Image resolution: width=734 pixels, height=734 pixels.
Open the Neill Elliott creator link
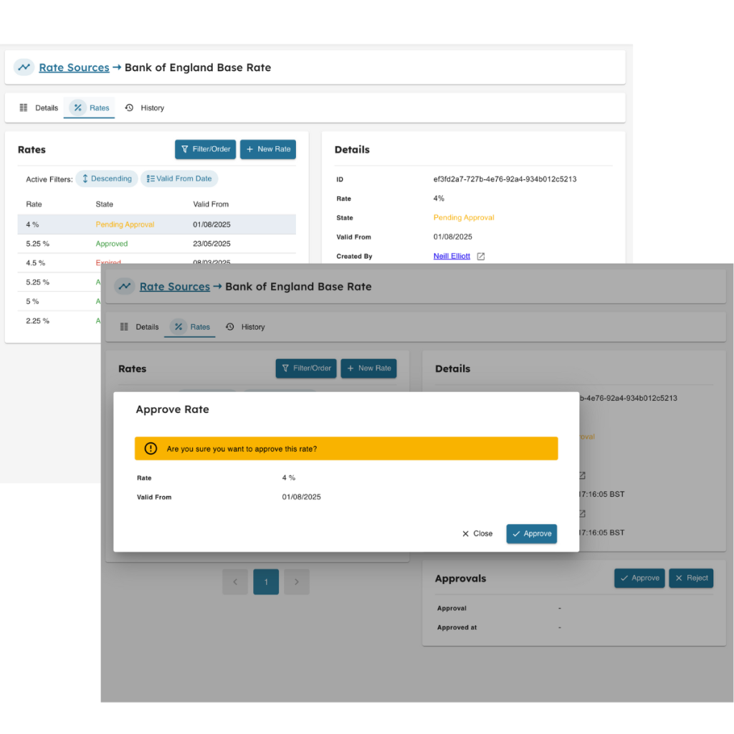coord(452,256)
